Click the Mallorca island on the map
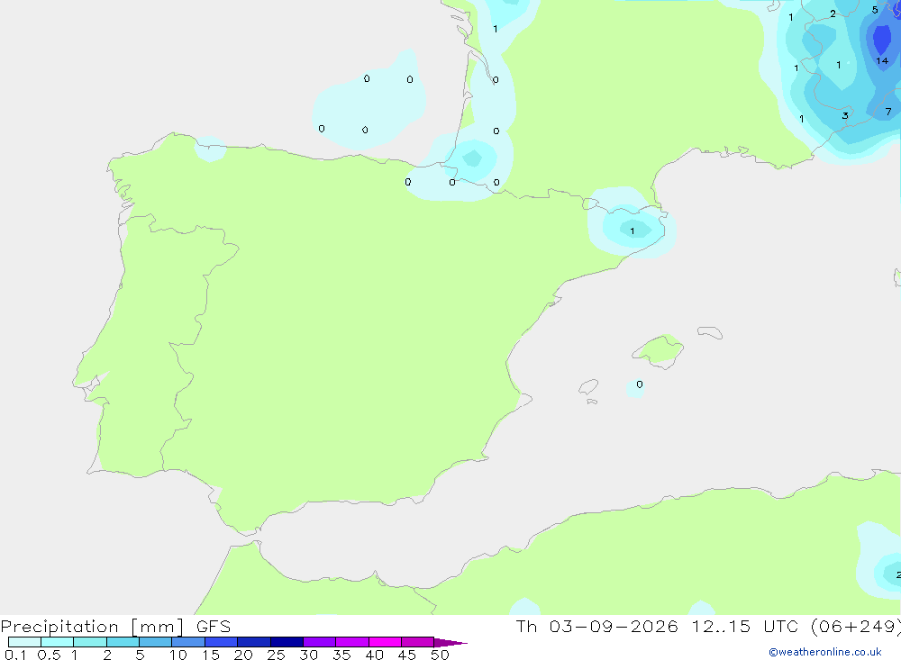Image resolution: width=901 pixels, height=660 pixels. (658, 350)
